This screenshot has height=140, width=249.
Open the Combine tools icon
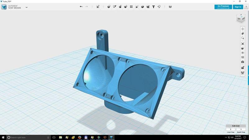tap(143, 7)
